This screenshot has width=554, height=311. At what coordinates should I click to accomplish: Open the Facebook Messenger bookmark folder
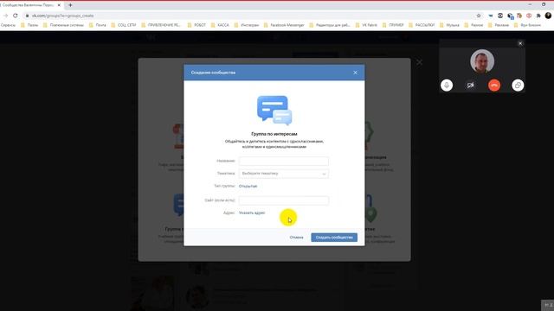pos(284,25)
